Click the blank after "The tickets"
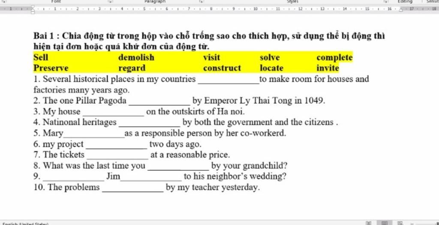The width and height of the screenshot is (439, 225). 117,156
